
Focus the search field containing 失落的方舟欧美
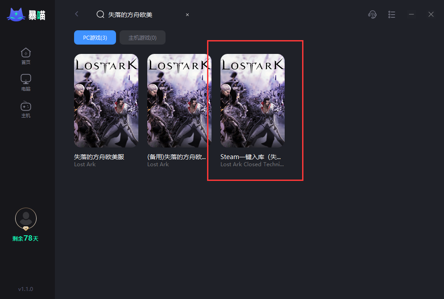[x=143, y=15]
